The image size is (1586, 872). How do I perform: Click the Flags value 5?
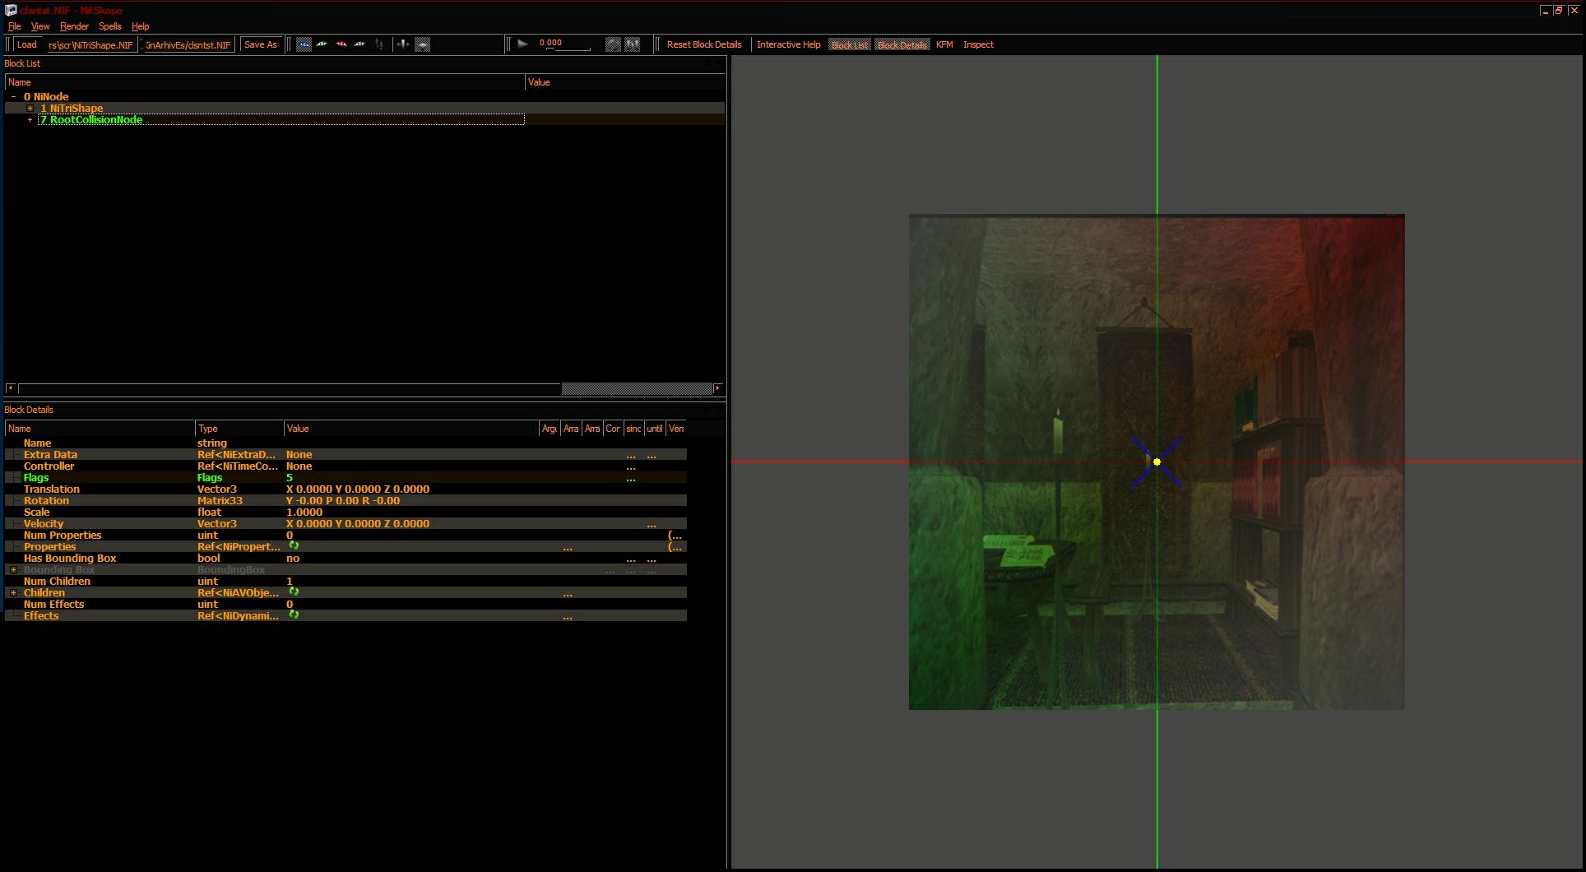tap(290, 477)
